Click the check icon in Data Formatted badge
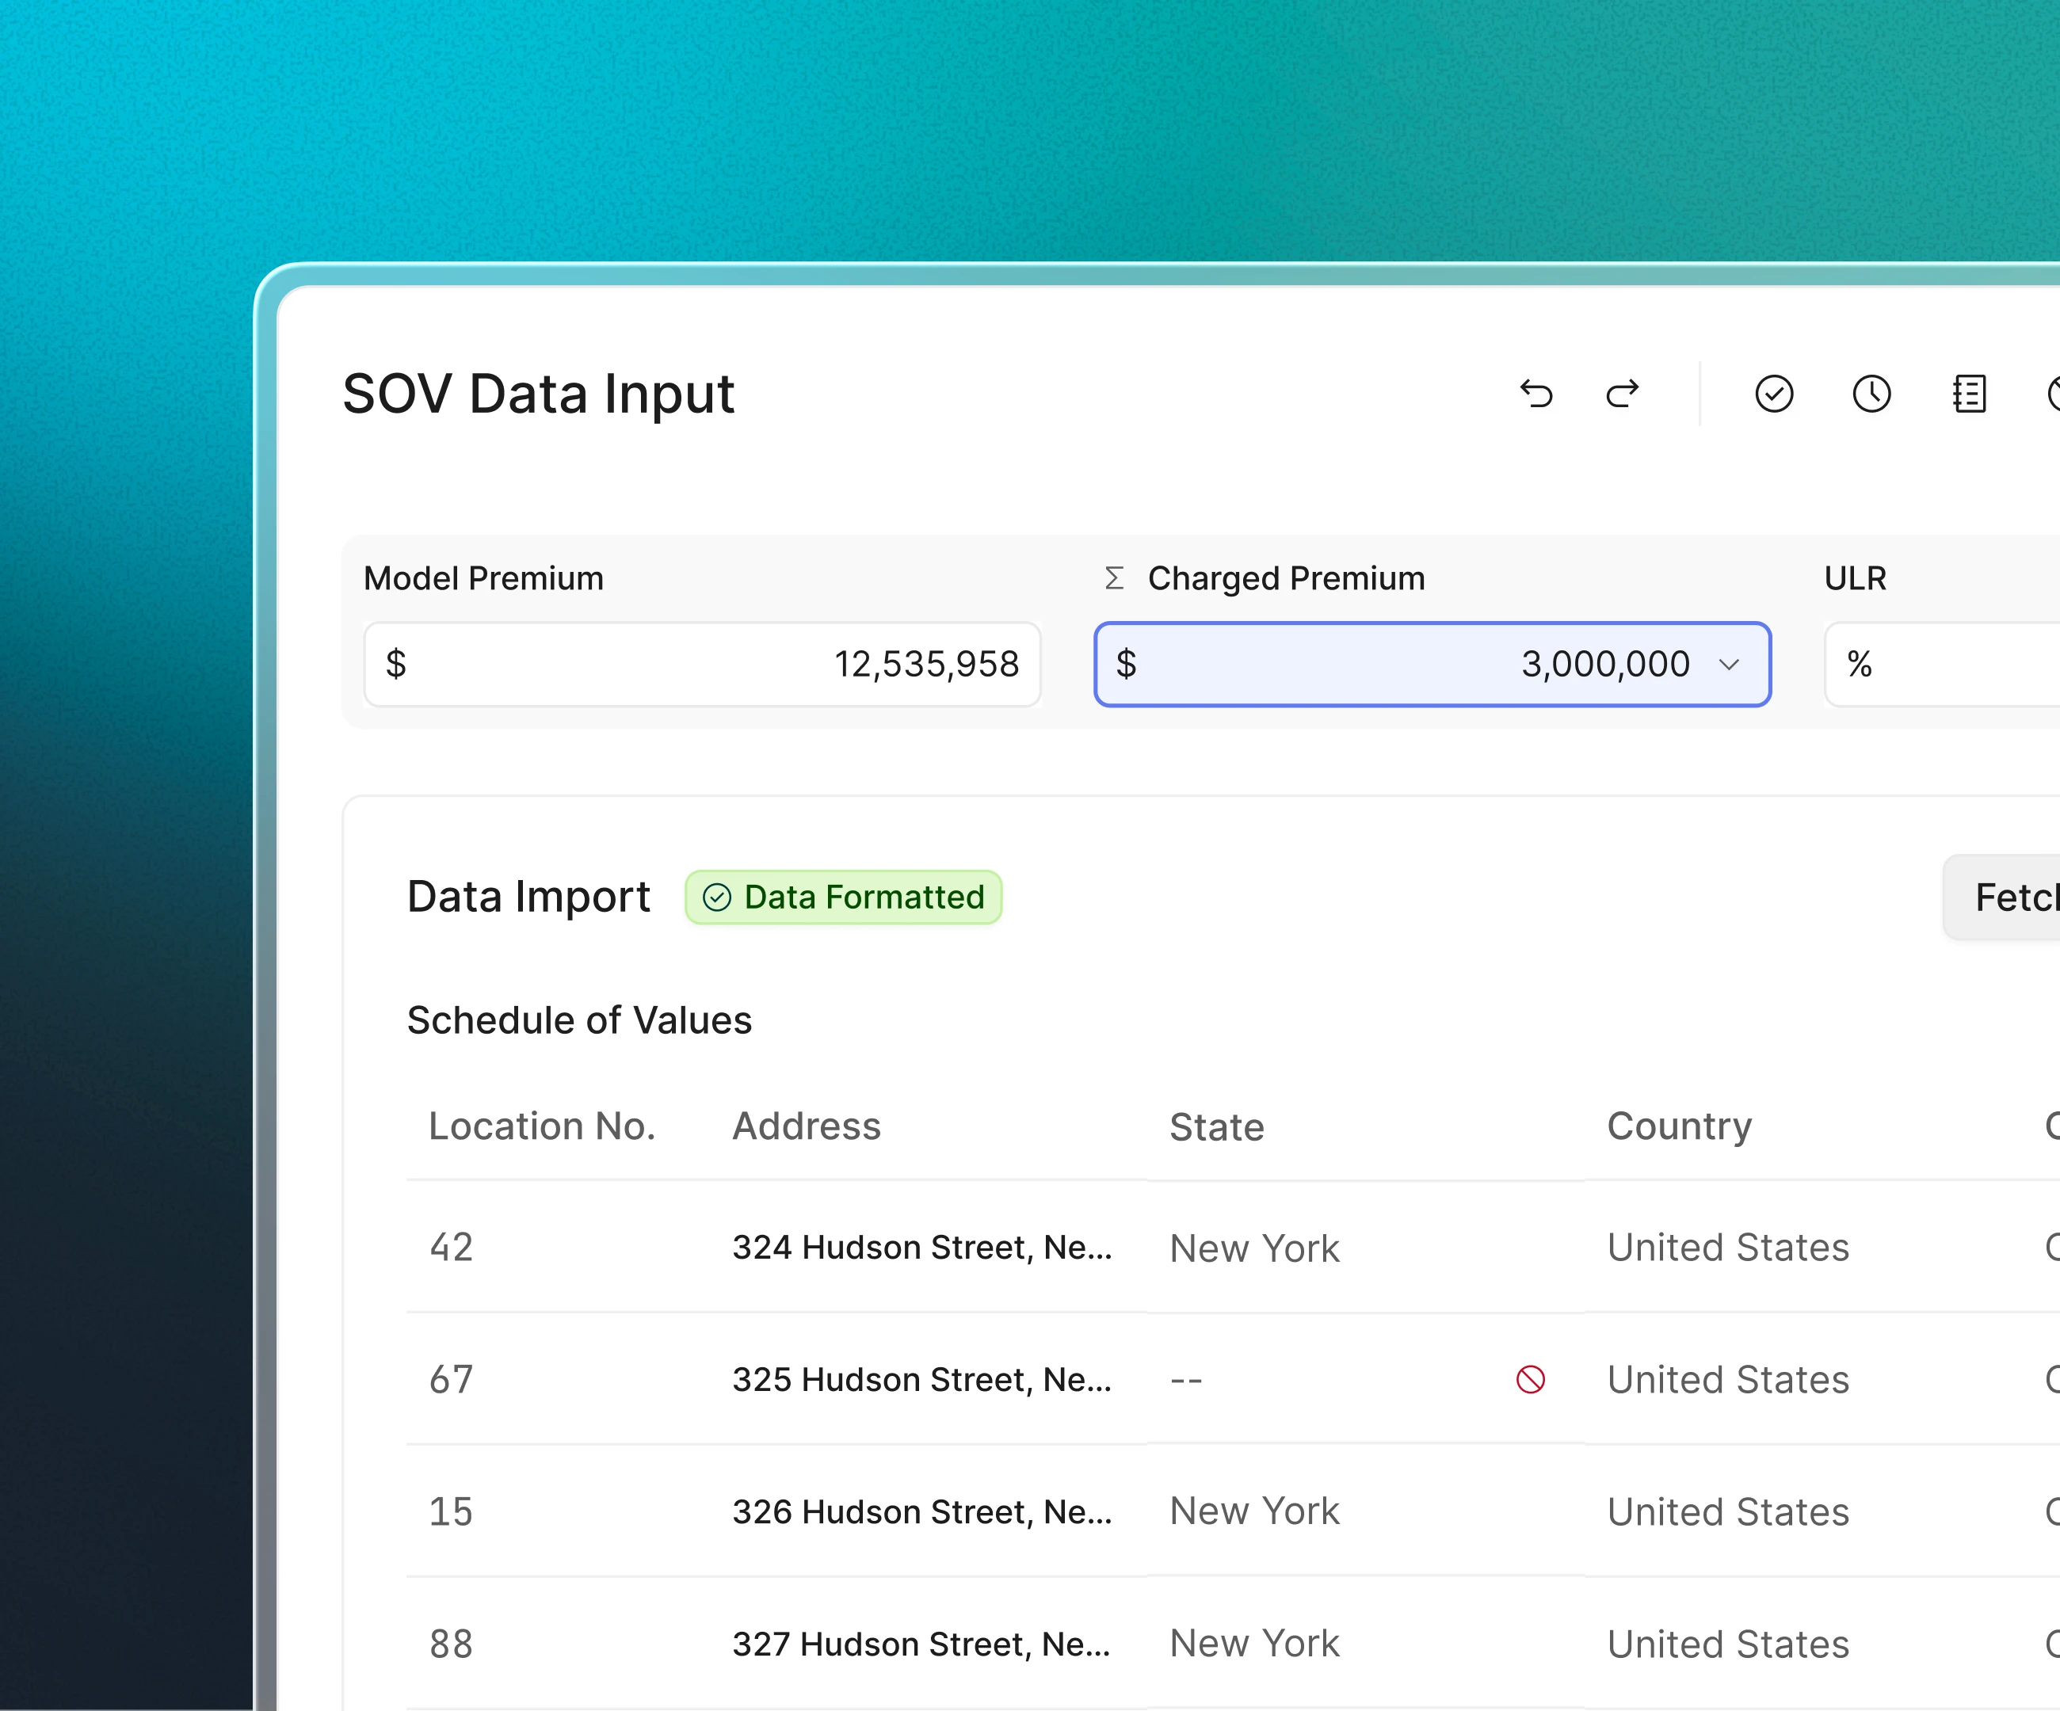2060x1711 pixels. [x=717, y=897]
